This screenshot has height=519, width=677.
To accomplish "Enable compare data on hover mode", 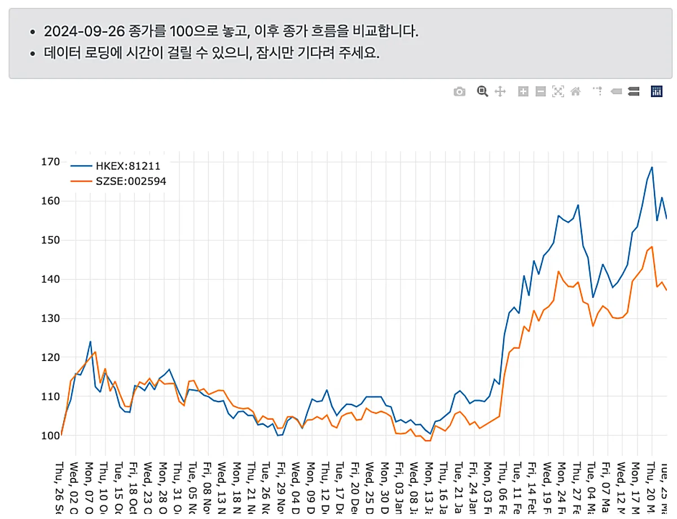I will pyautogui.click(x=634, y=91).
